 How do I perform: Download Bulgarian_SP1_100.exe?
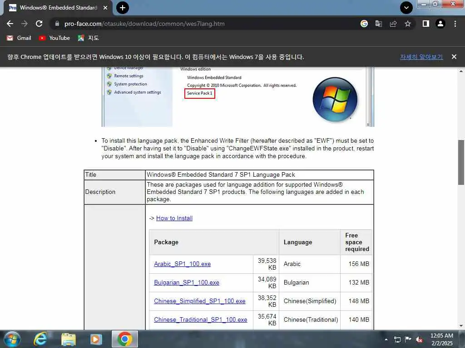tap(187, 282)
